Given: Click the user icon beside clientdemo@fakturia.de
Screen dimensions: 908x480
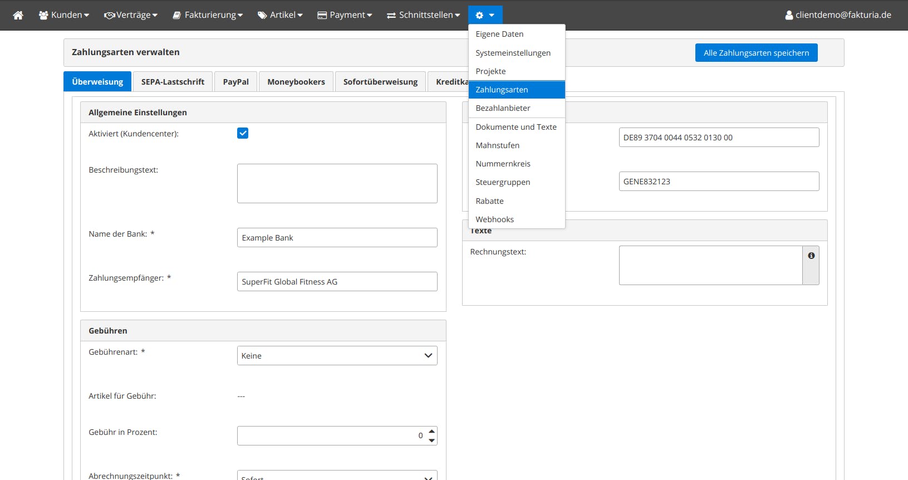Looking at the screenshot, I should [x=789, y=15].
